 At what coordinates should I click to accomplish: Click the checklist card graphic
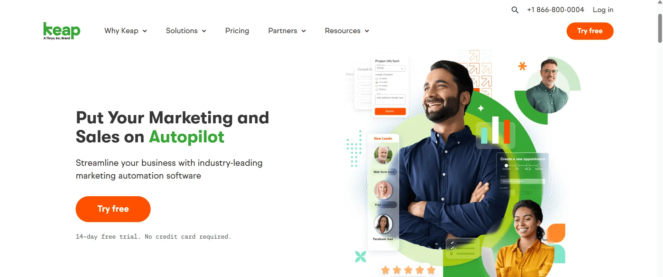tap(462, 248)
